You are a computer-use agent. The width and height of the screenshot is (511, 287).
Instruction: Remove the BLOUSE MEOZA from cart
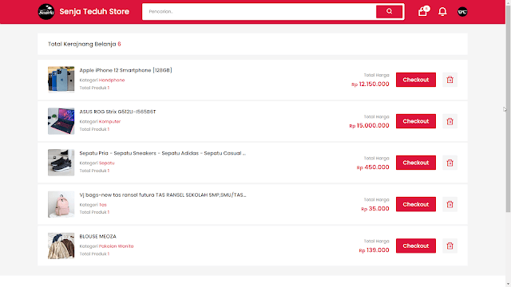(450, 246)
